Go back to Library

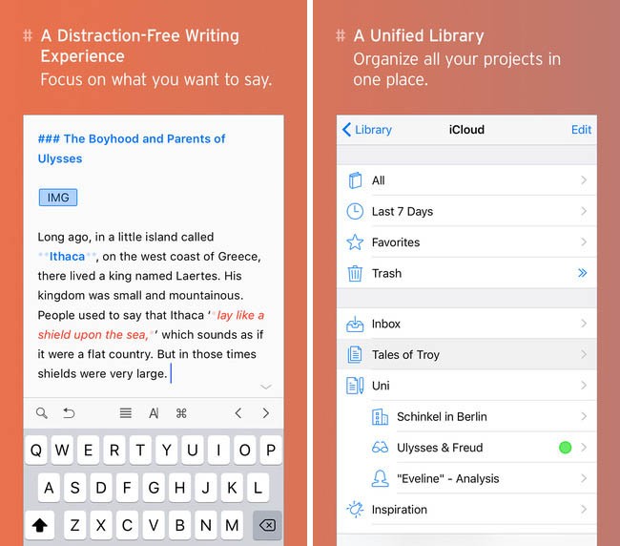(x=367, y=130)
